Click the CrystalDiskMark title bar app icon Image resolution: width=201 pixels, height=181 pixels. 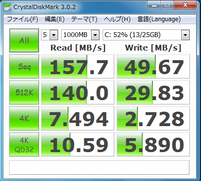[x=7, y=7]
